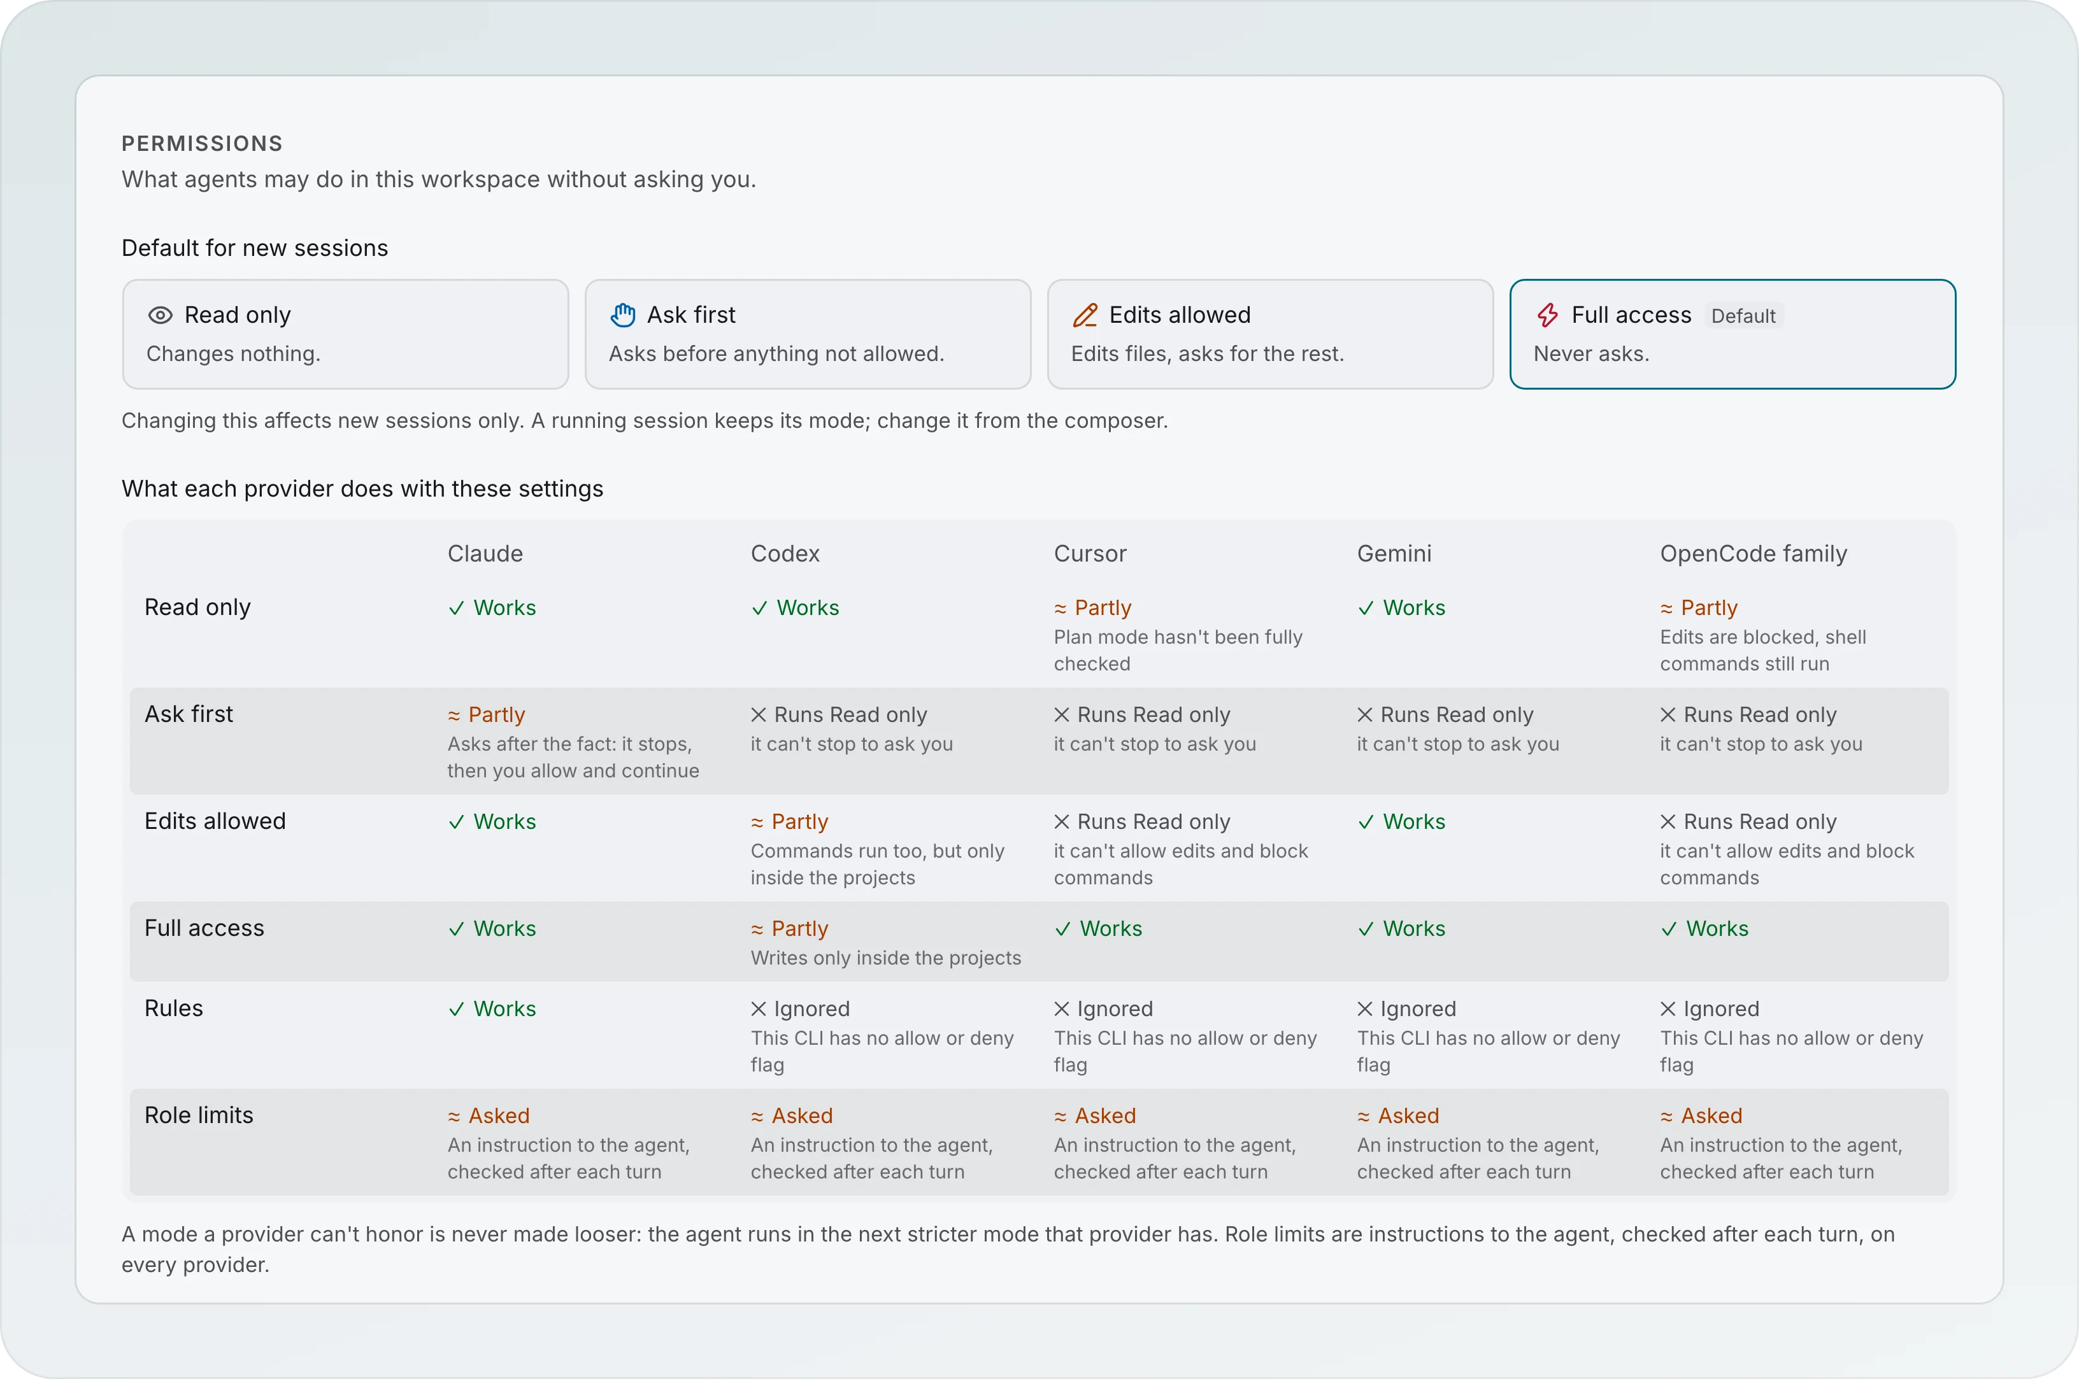Click the pencil icon on Edits allowed card

point(1085,315)
